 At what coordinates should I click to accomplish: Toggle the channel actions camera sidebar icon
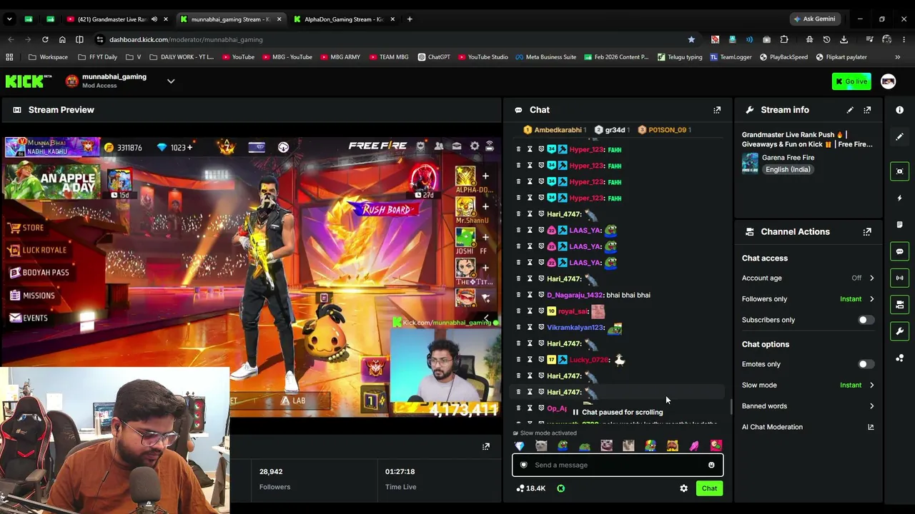pyautogui.click(x=899, y=305)
